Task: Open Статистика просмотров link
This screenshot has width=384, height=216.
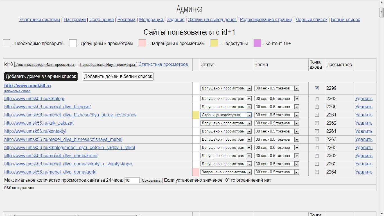Action: (163, 64)
